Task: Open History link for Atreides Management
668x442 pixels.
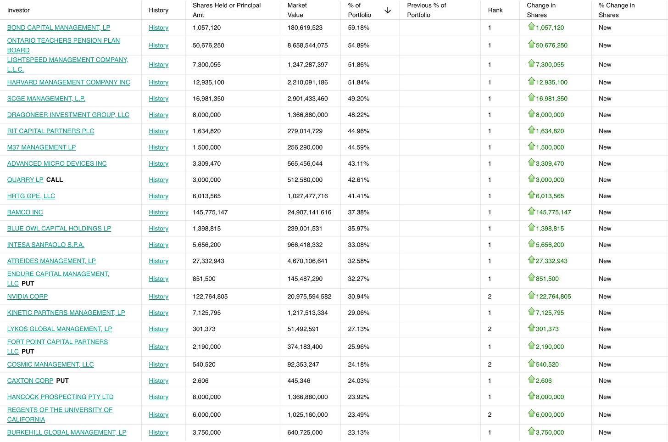Action: point(159,261)
